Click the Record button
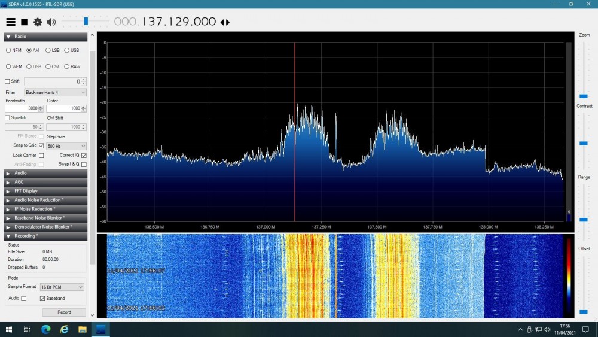Image resolution: width=598 pixels, height=337 pixels. pyautogui.click(x=64, y=312)
